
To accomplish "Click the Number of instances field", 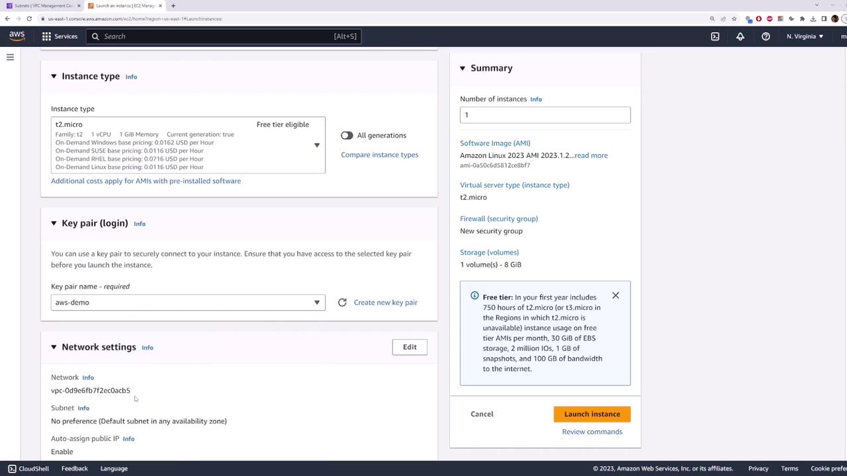I will tap(545, 115).
